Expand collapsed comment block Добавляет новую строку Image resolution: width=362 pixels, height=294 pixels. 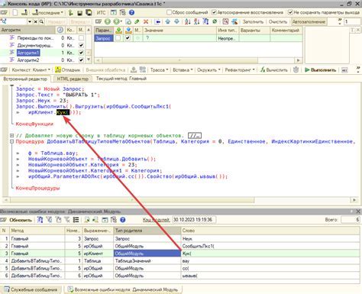(11, 135)
